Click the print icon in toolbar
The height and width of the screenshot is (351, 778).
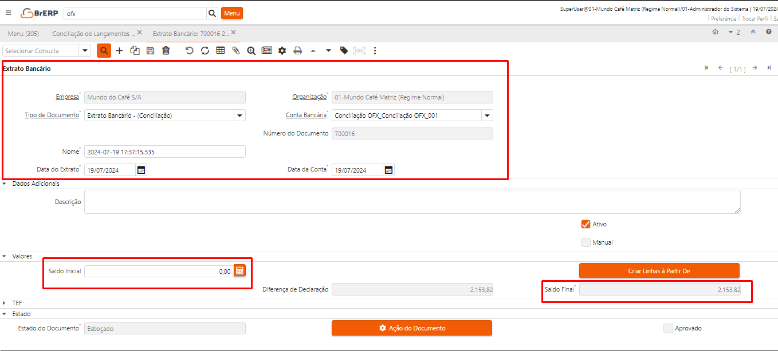point(298,51)
